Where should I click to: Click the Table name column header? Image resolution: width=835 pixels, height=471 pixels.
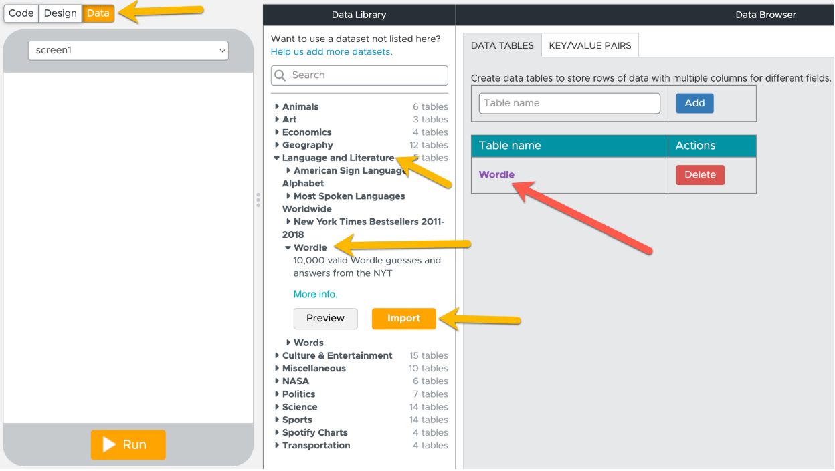569,146
